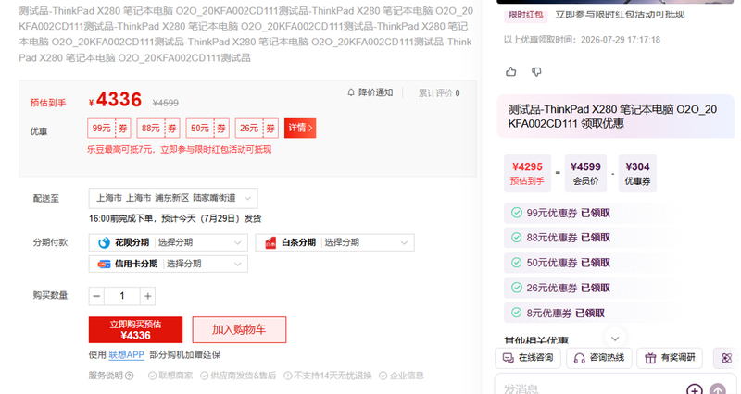Image resolution: width=741 pixels, height=394 pixels.
Task: Click the 服务说明 question mark icon
Action: (x=129, y=376)
